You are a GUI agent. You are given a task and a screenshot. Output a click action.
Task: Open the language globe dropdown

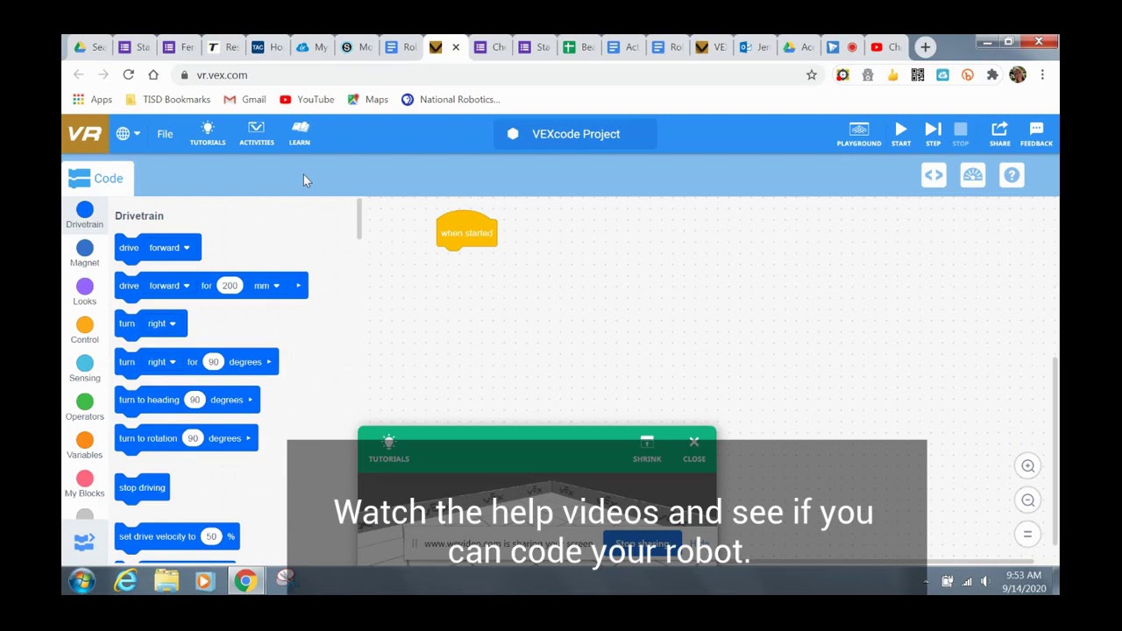(128, 134)
